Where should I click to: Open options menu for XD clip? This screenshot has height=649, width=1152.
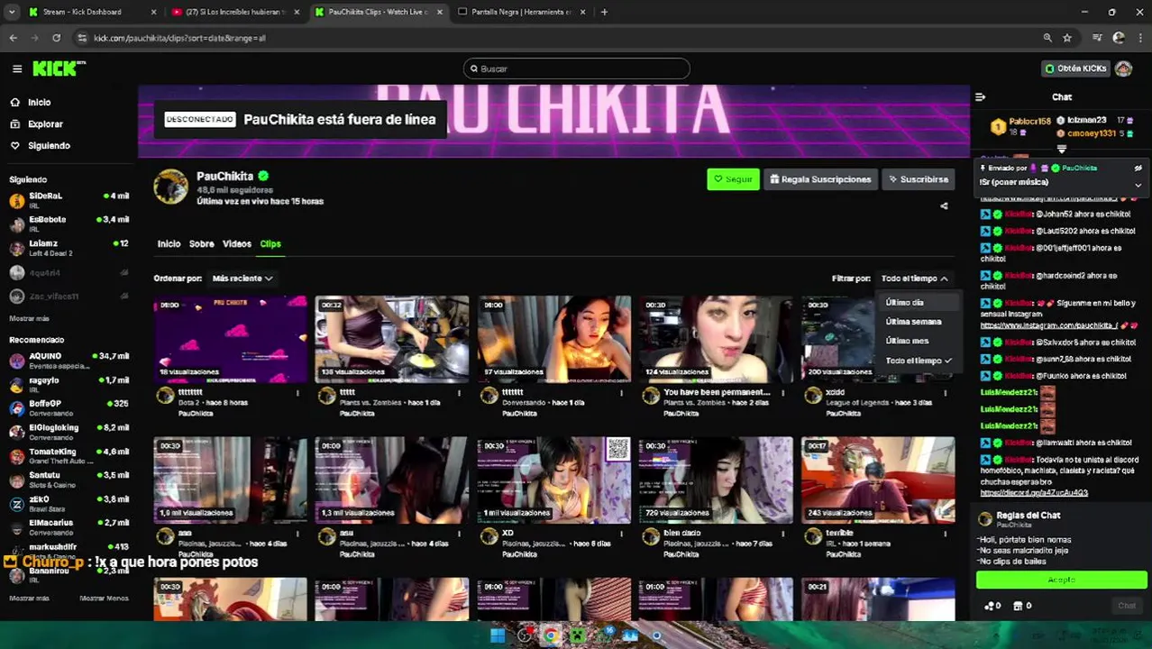(620, 534)
